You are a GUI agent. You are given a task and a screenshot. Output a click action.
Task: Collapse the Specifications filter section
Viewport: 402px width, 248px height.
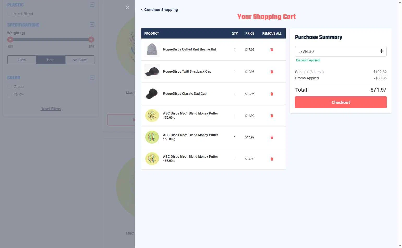point(92,24)
